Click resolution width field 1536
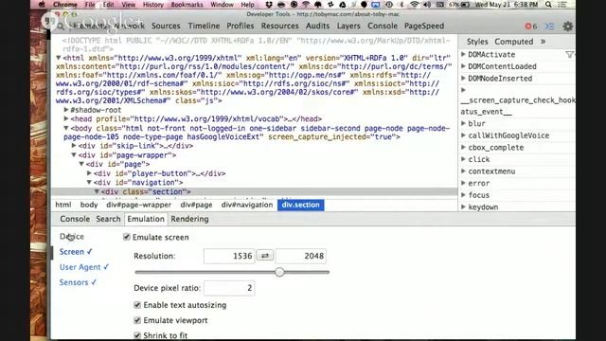 tap(229, 256)
